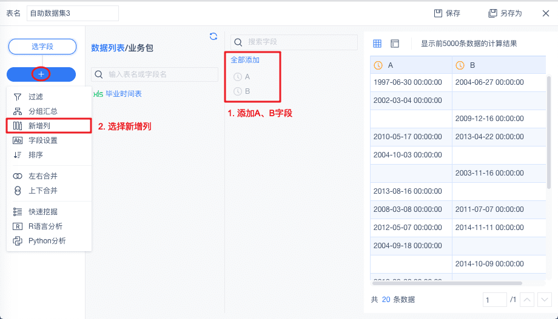Choose 快速挖掘 menu entry
Screen dimensions: 558x319
[x=49, y=212]
